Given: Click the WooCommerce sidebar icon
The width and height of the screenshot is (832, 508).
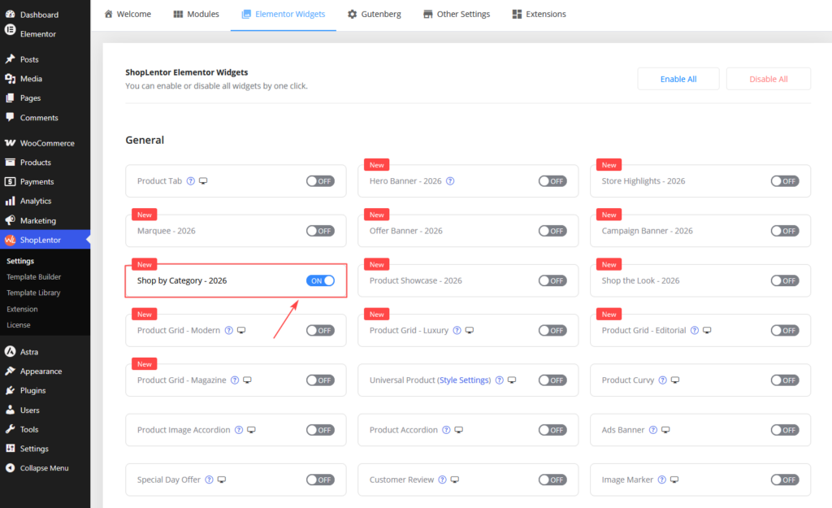Looking at the screenshot, I should tap(10, 143).
